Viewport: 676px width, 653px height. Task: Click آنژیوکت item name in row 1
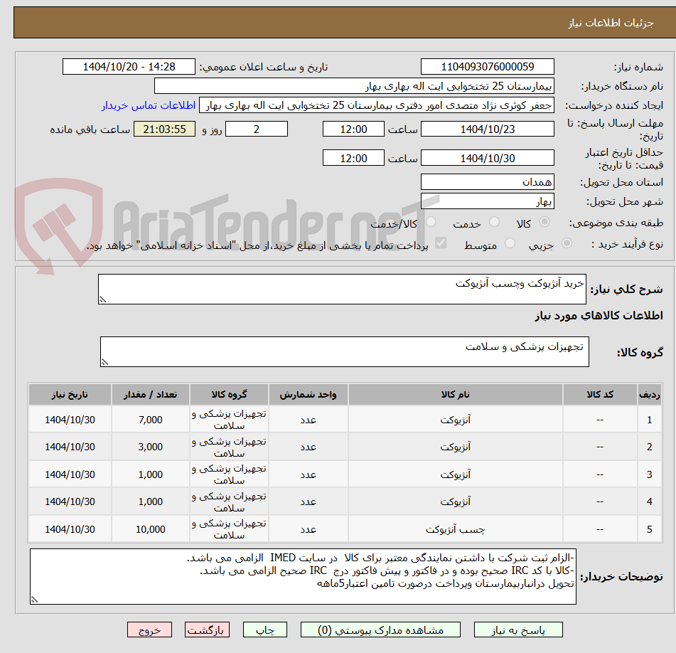(x=455, y=420)
